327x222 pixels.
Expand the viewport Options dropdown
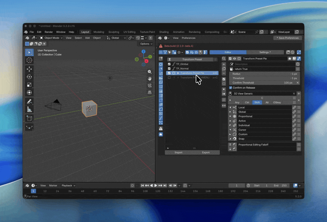pyautogui.click(x=146, y=44)
